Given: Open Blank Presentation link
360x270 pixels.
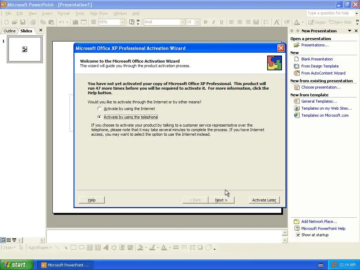Looking at the screenshot, I should [317, 59].
